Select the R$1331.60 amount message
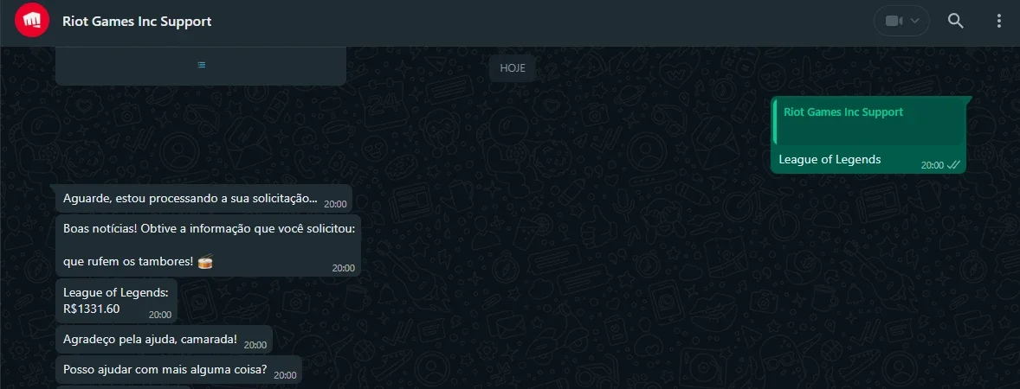Screen dimensions: 1020x389 (116, 302)
